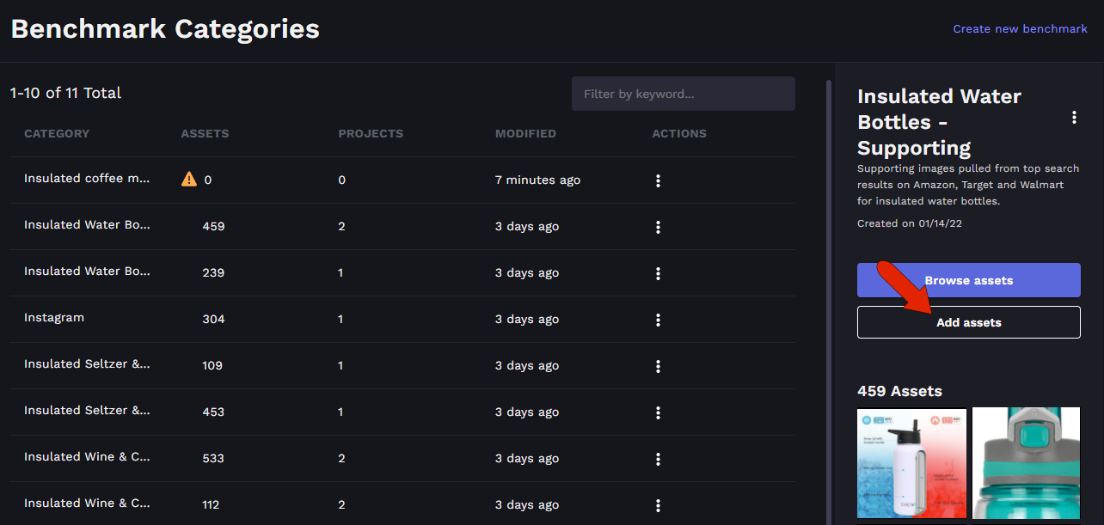Sort by the Modified column header
Viewport: 1104px width, 525px height.
click(x=525, y=134)
